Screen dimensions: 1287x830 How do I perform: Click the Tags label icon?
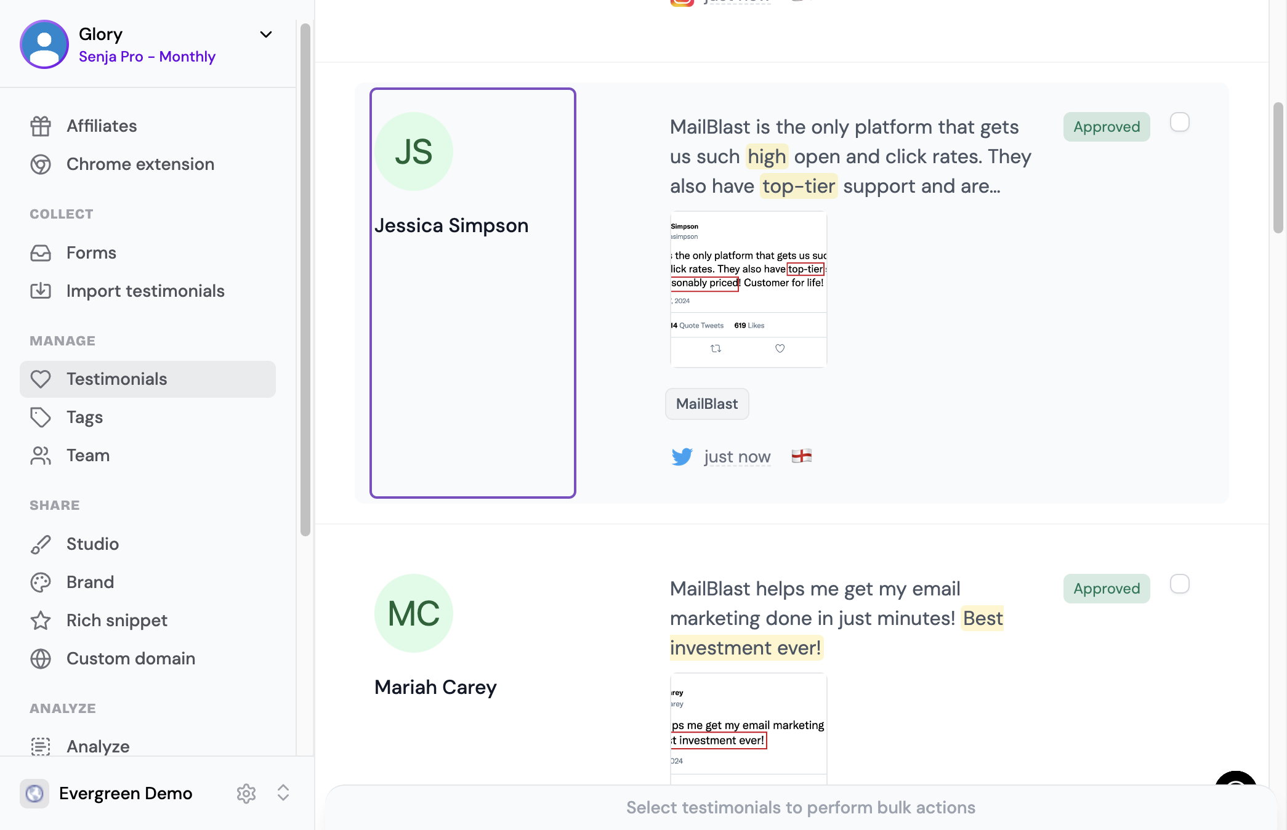(41, 417)
